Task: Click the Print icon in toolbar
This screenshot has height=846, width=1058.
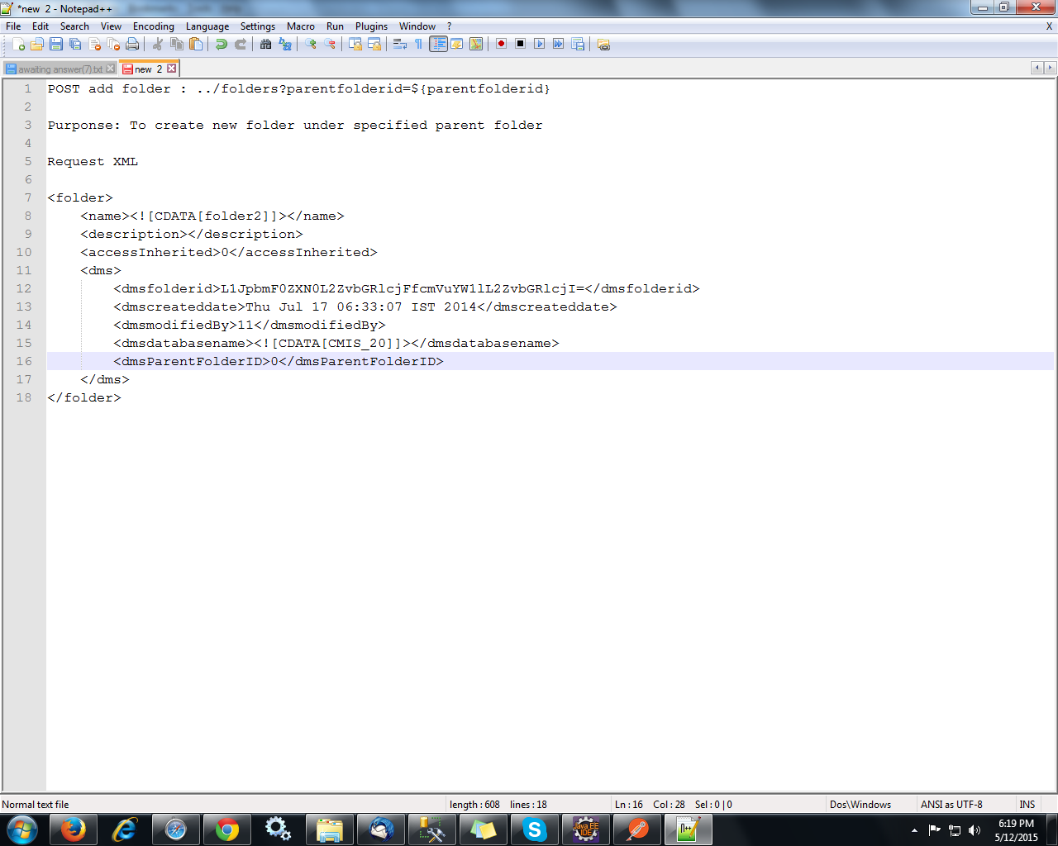Action: coord(132,44)
